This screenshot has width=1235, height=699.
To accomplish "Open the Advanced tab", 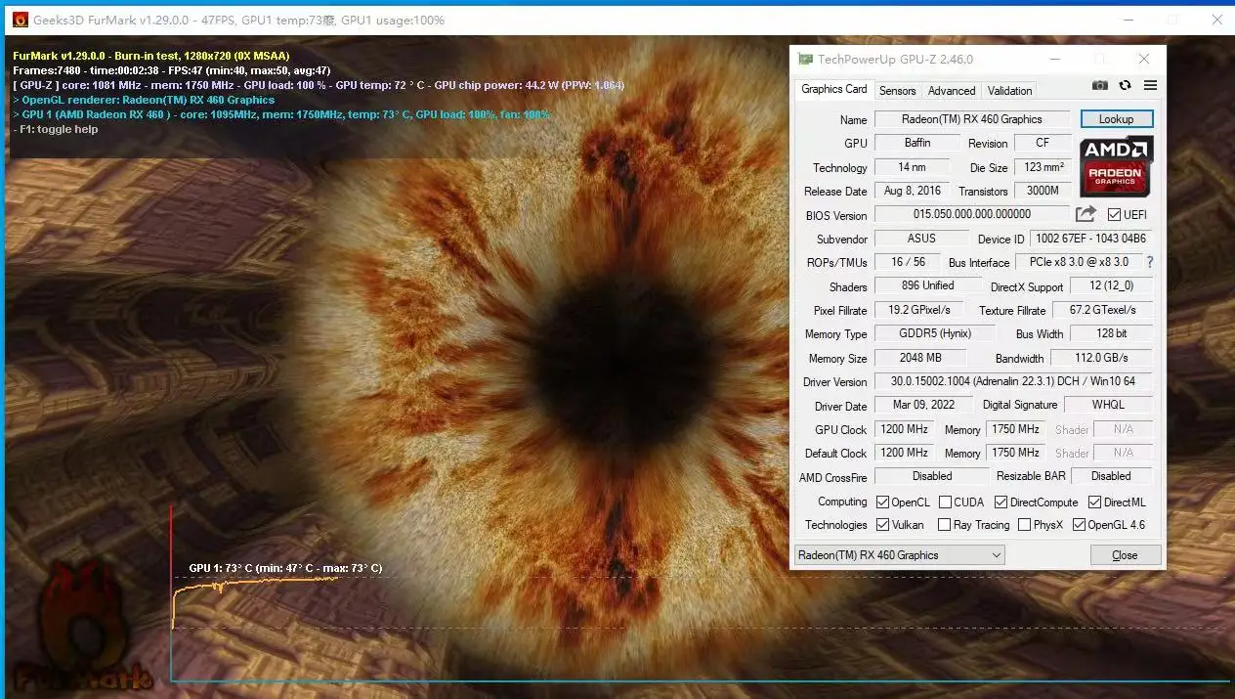I will 951,91.
